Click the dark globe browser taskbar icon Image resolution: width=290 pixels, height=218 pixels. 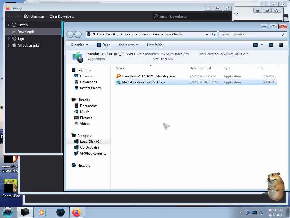tap(61, 212)
